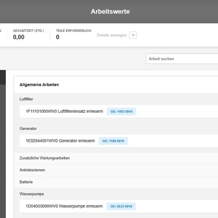Click the 'Arbeitswerte' page title
The width and height of the screenshot is (218, 218).
tap(110, 12)
